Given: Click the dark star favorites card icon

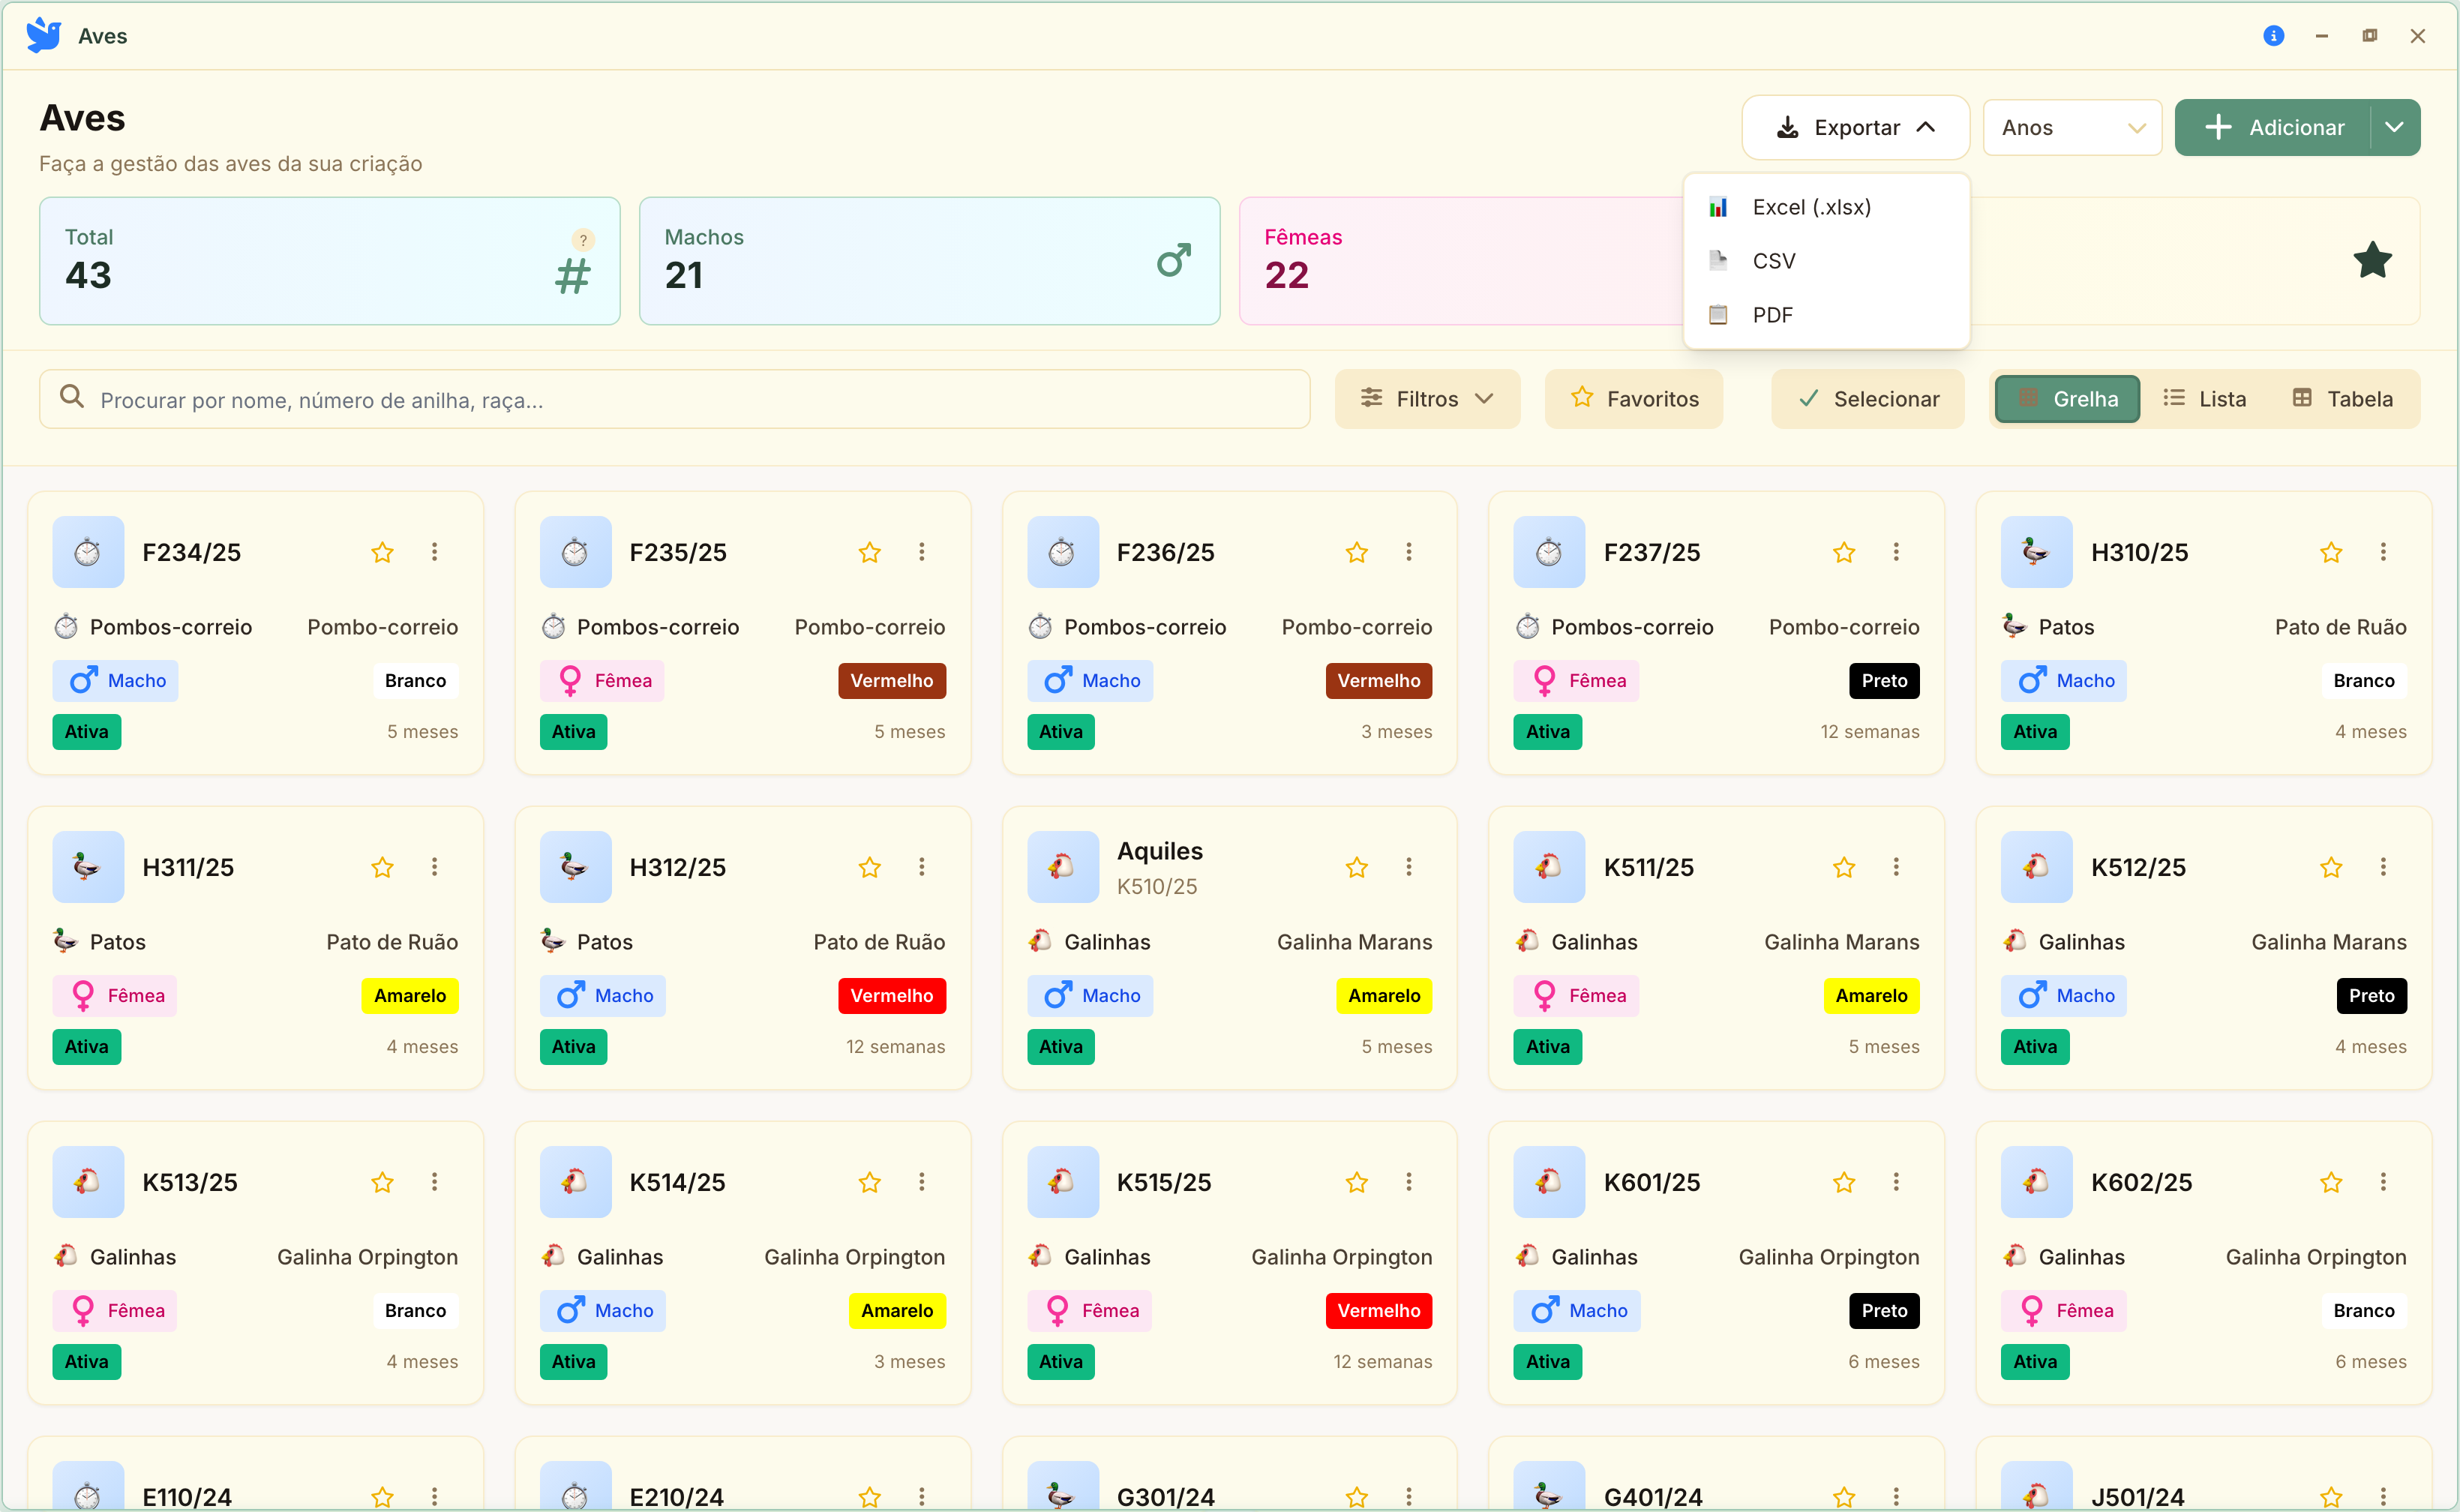Looking at the screenshot, I should pyautogui.click(x=2372, y=261).
